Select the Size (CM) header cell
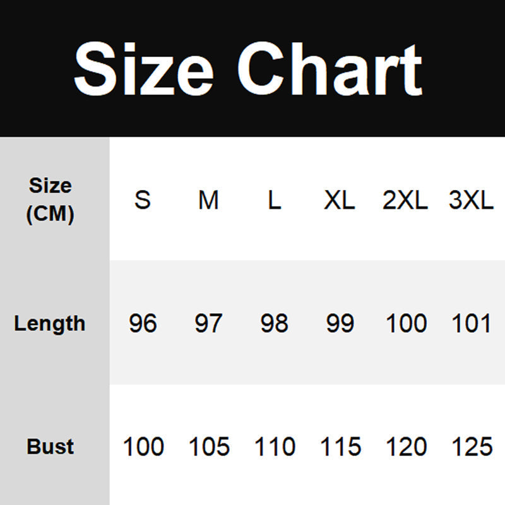Image resolution: width=505 pixels, height=505 pixels. 50,200
